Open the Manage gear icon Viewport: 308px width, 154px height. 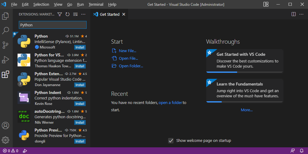5,140
